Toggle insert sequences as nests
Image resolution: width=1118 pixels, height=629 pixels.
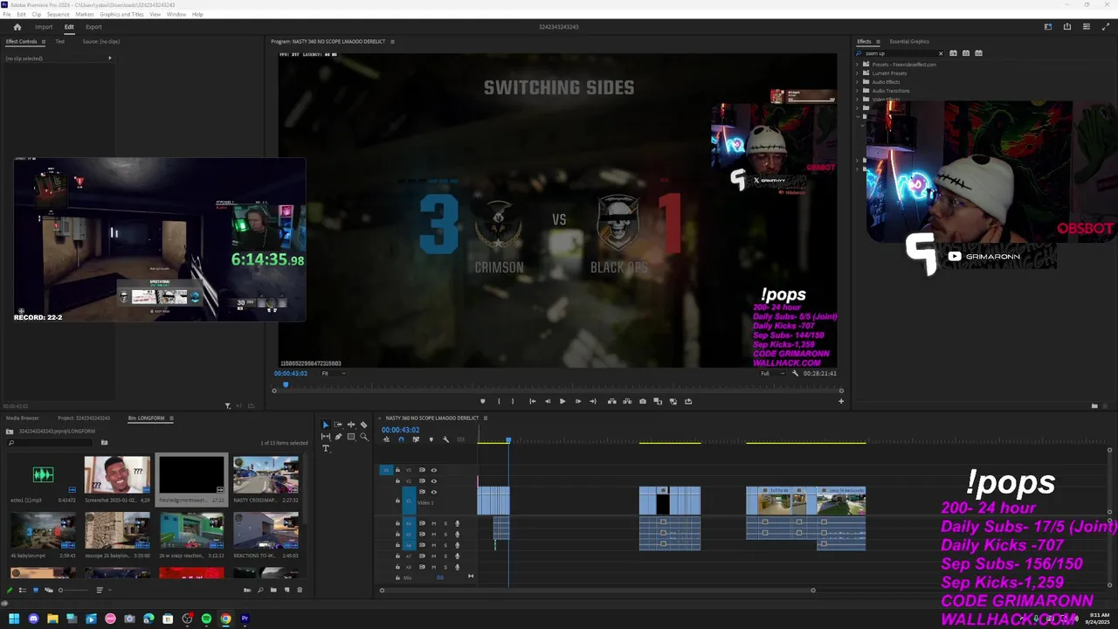[386, 439]
